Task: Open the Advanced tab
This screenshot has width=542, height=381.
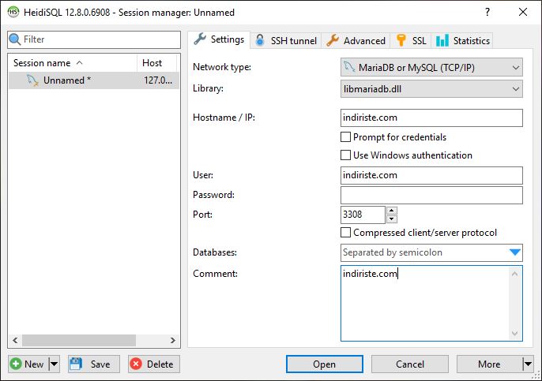Action: (356, 41)
